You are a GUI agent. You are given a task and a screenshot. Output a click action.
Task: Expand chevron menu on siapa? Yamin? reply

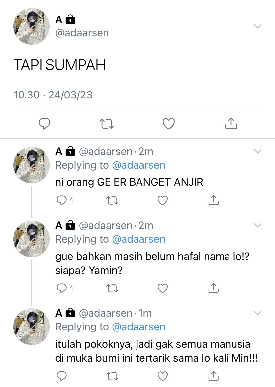coord(257,225)
